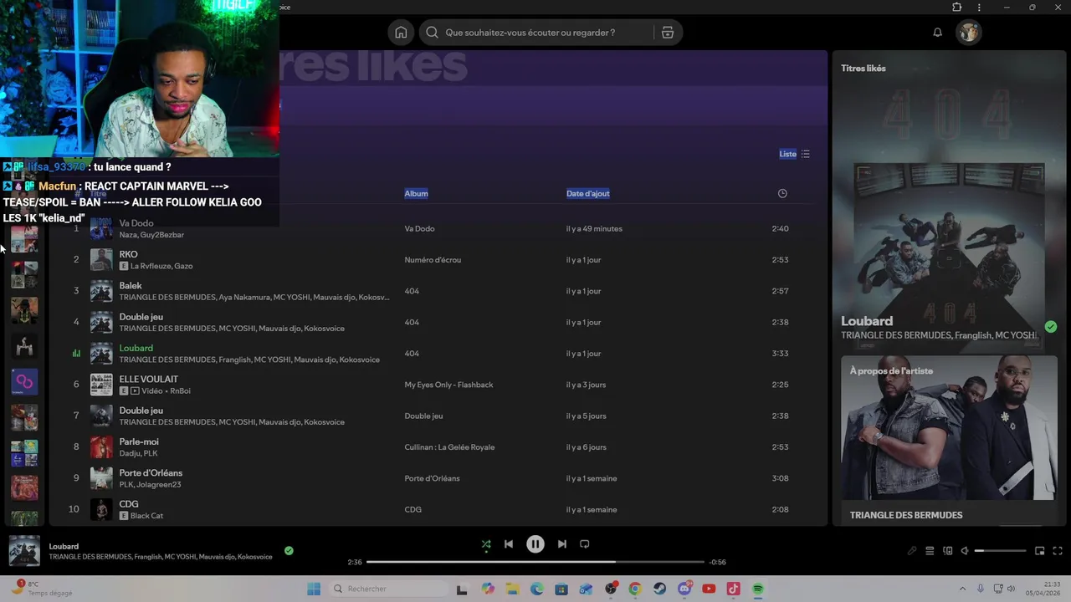Change view with Liste dropdown
This screenshot has height=602, width=1071.
click(794, 154)
